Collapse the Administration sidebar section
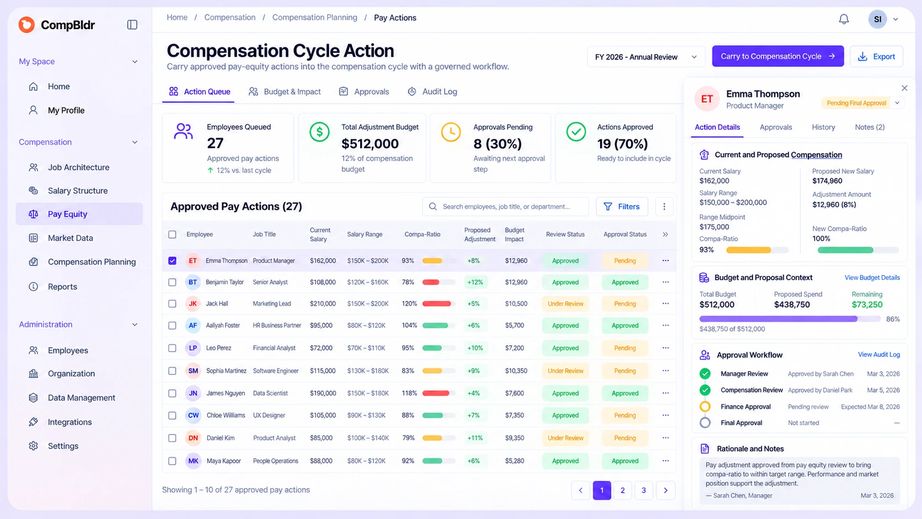The width and height of the screenshot is (922, 519). point(135,325)
